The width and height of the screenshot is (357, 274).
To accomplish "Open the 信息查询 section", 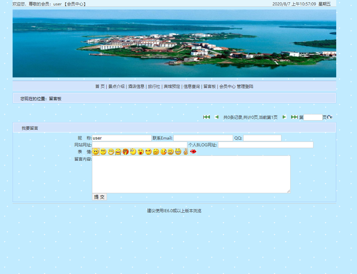I will coord(191,86).
